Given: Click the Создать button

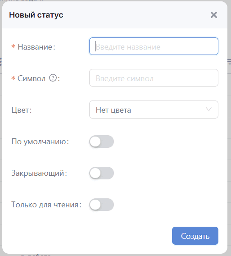Looking at the screenshot, I should (195, 236).
